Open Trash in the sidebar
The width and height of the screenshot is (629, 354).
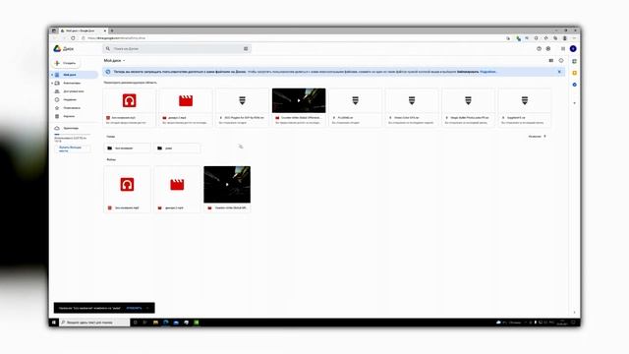click(69, 116)
